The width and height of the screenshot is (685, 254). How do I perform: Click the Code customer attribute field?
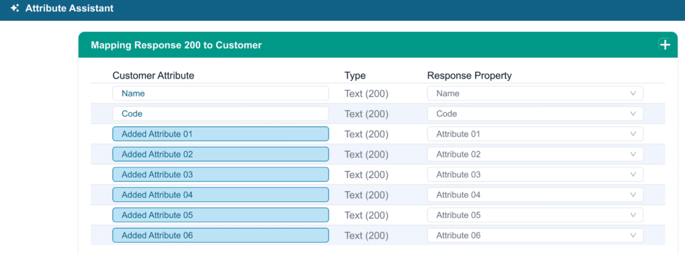click(221, 114)
